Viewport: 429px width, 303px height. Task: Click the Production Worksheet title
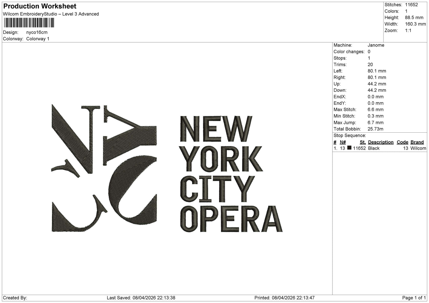click(40, 6)
